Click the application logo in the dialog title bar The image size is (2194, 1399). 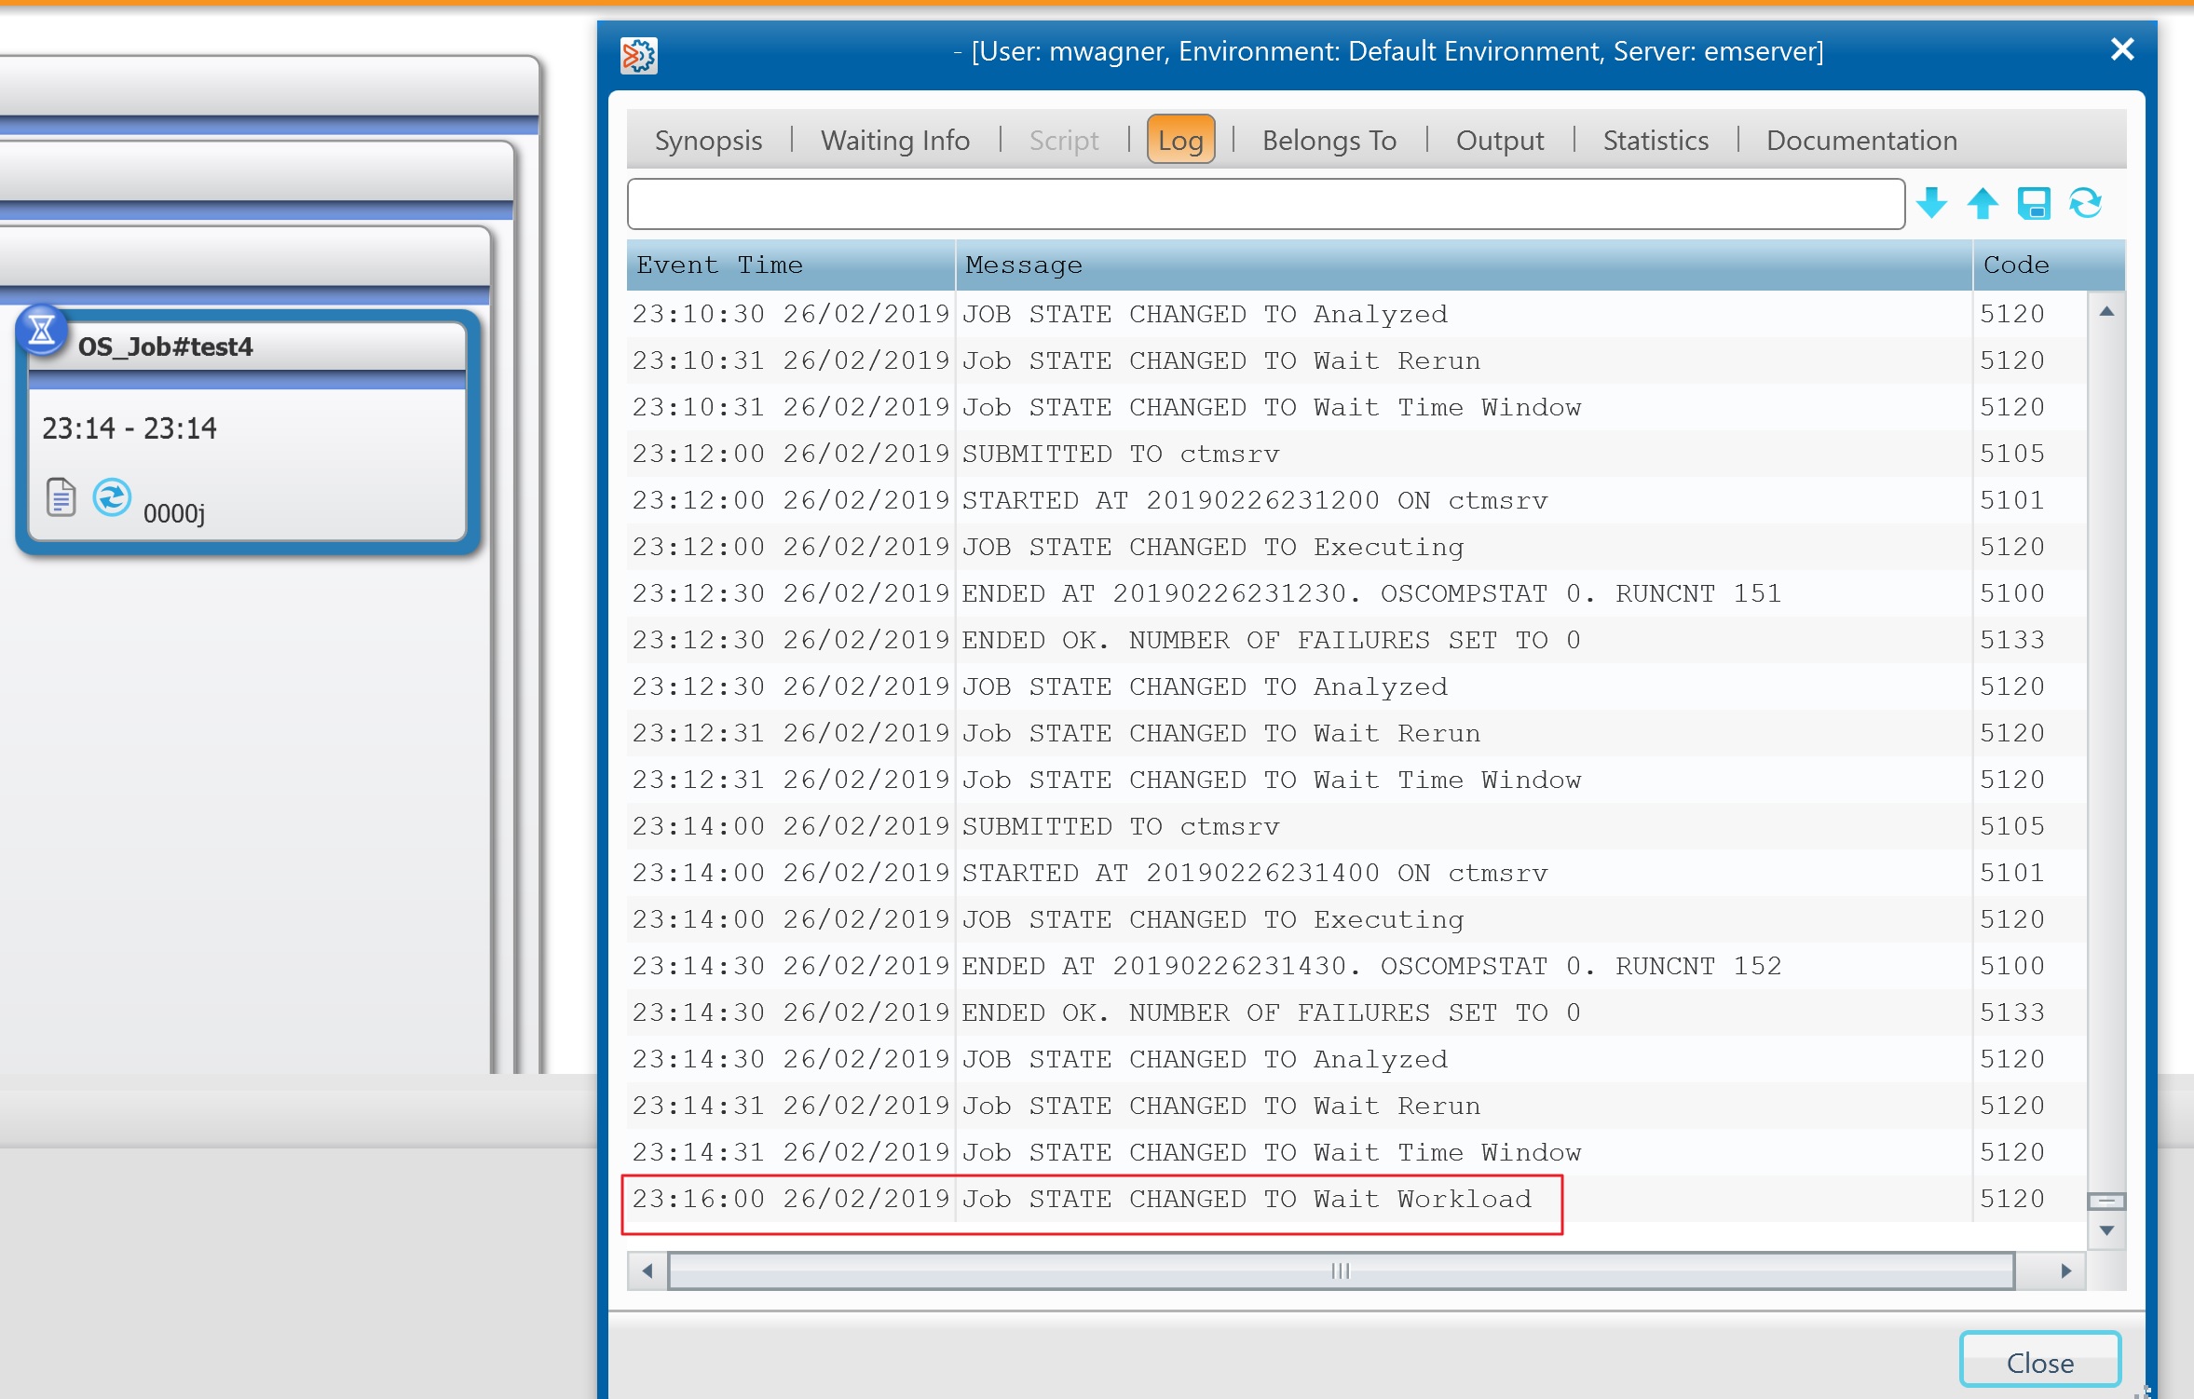pos(639,56)
